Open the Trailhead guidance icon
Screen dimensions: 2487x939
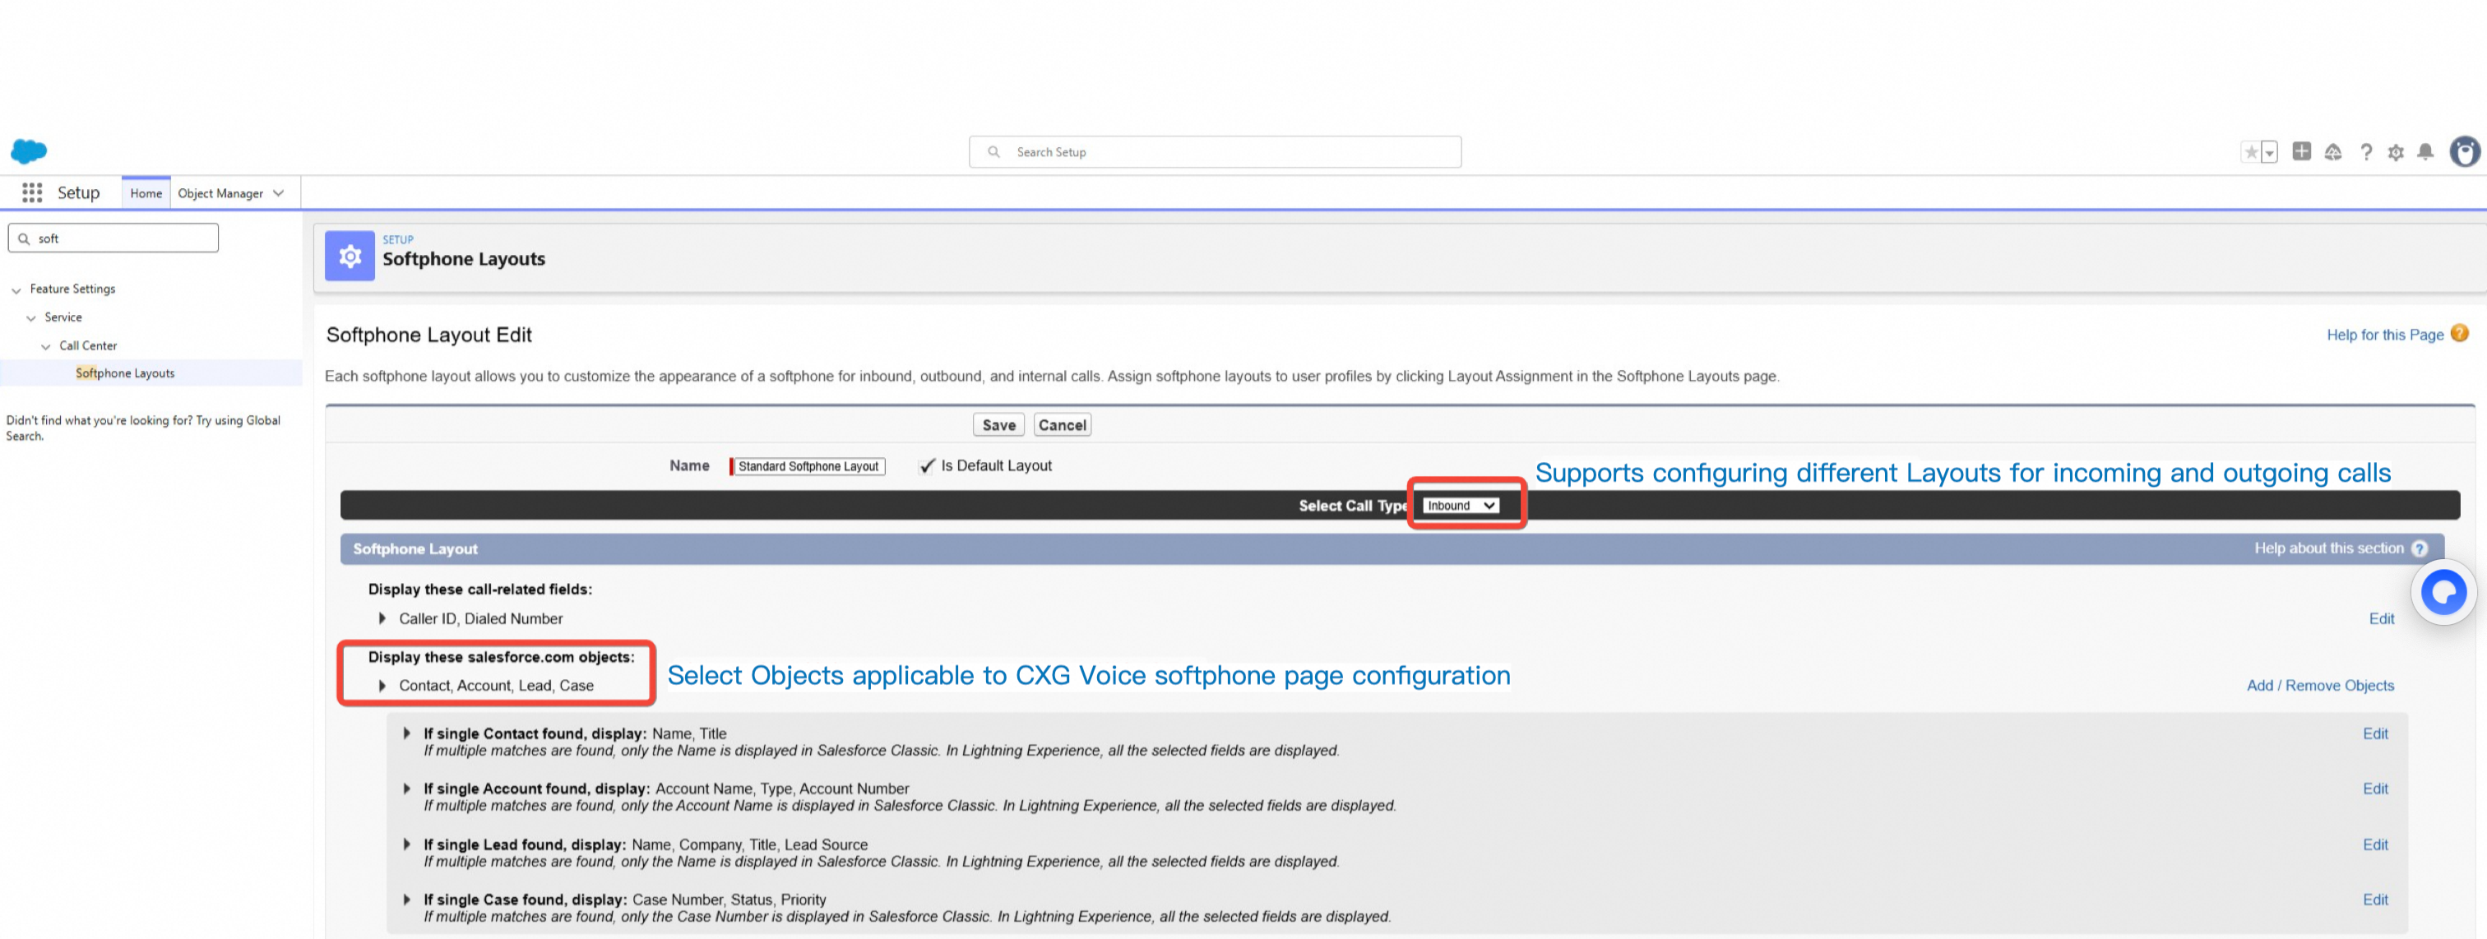coord(2333,152)
